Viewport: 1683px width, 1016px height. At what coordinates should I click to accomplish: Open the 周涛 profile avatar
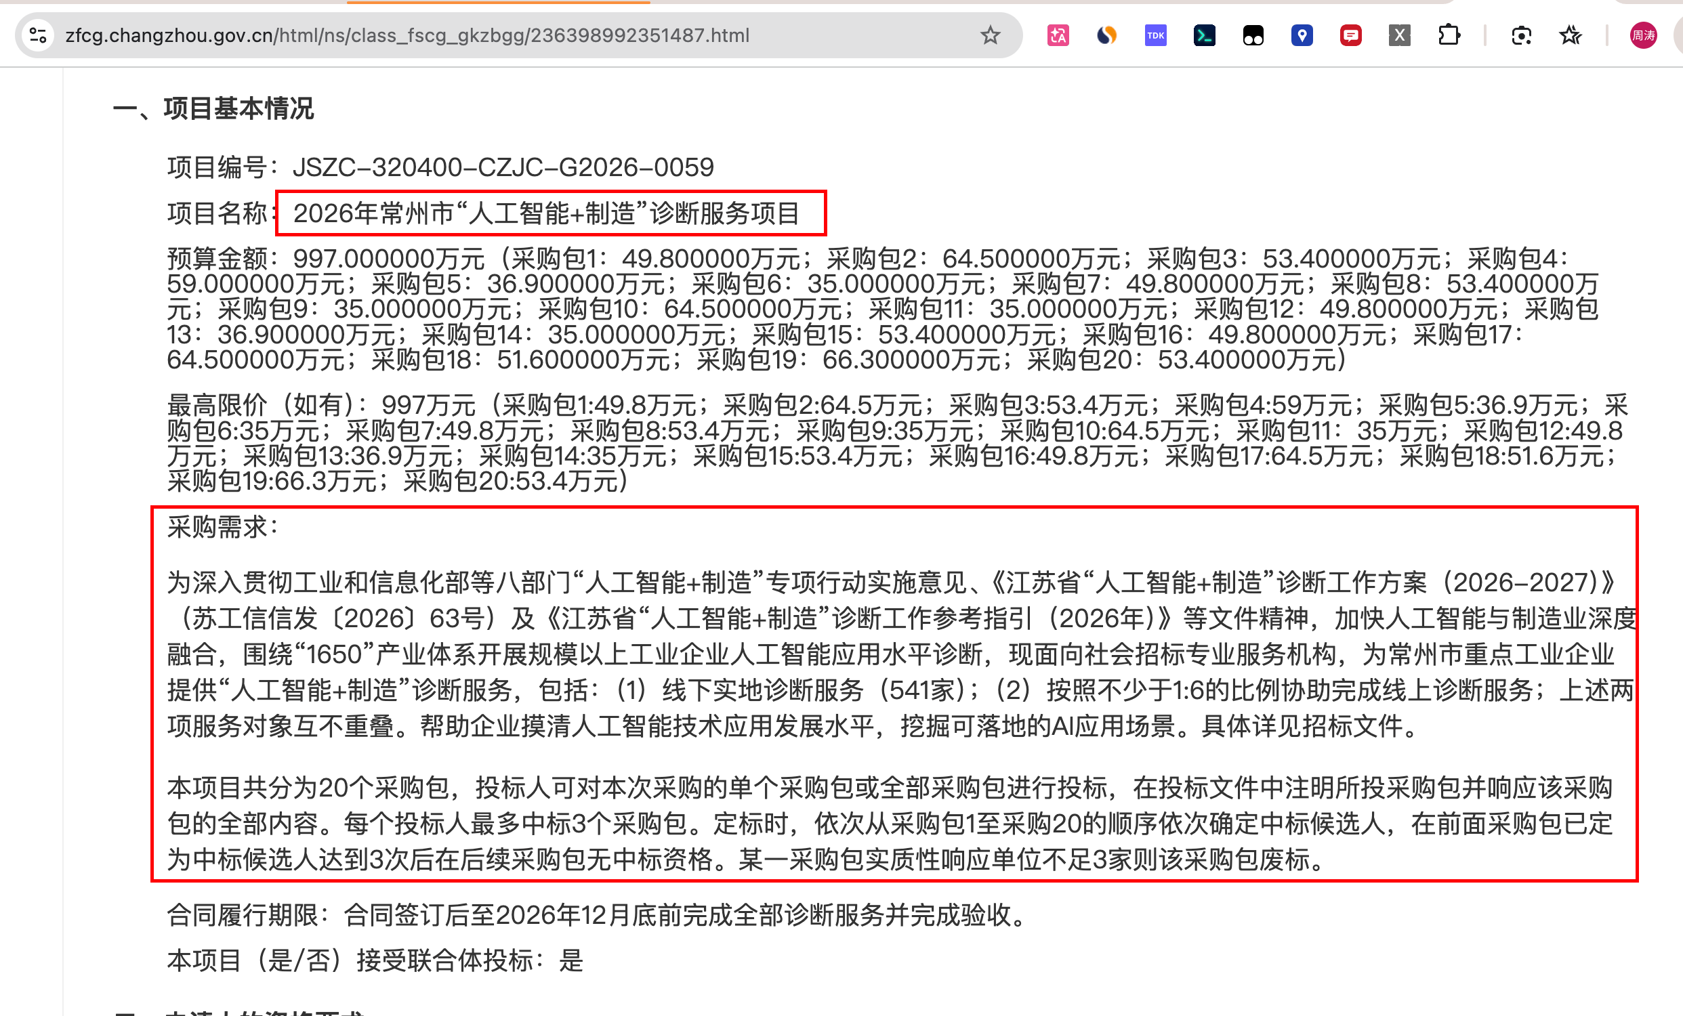[1643, 35]
